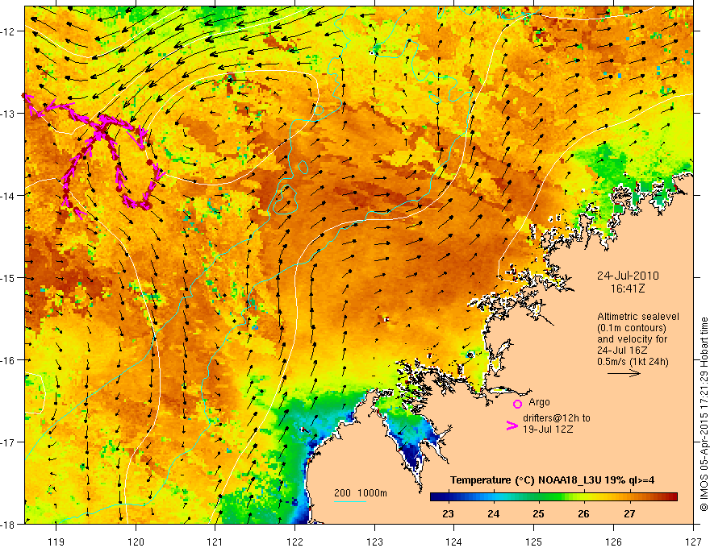Click color bar value 23
This screenshot has width=710, height=548.
pos(448,513)
